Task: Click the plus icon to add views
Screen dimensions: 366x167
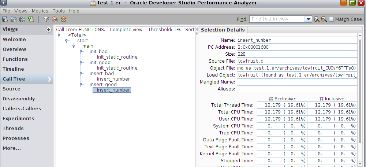Action: (49, 30)
